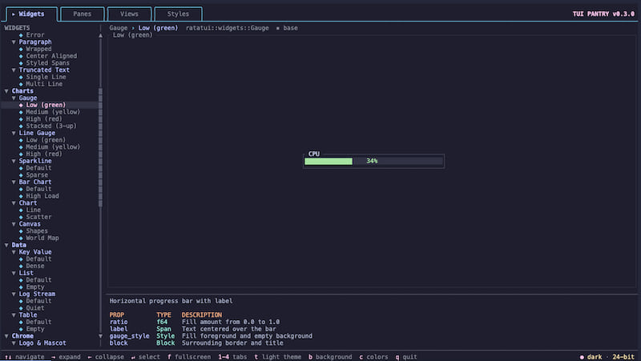Collapse the Chart group arrow
The height and width of the screenshot is (361, 641).
click(x=14, y=203)
